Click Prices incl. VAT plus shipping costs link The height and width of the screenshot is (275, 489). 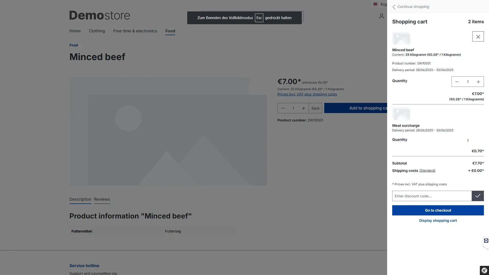coord(307,94)
